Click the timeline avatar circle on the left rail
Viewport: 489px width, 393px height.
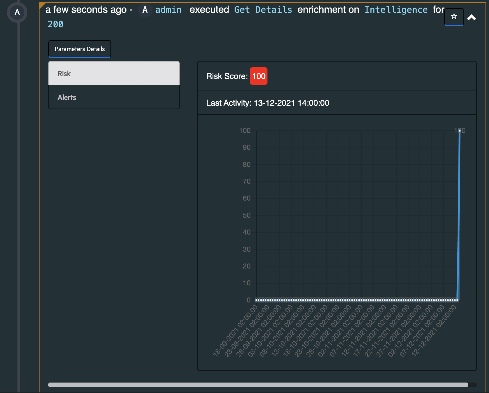pyautogui.click(x=17, y=12)
